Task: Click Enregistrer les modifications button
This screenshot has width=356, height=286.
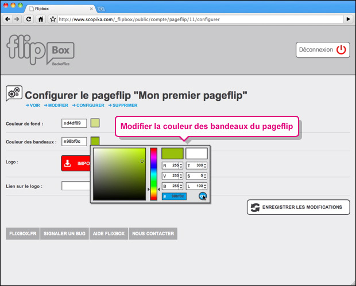Action: (x=298, y=207)
